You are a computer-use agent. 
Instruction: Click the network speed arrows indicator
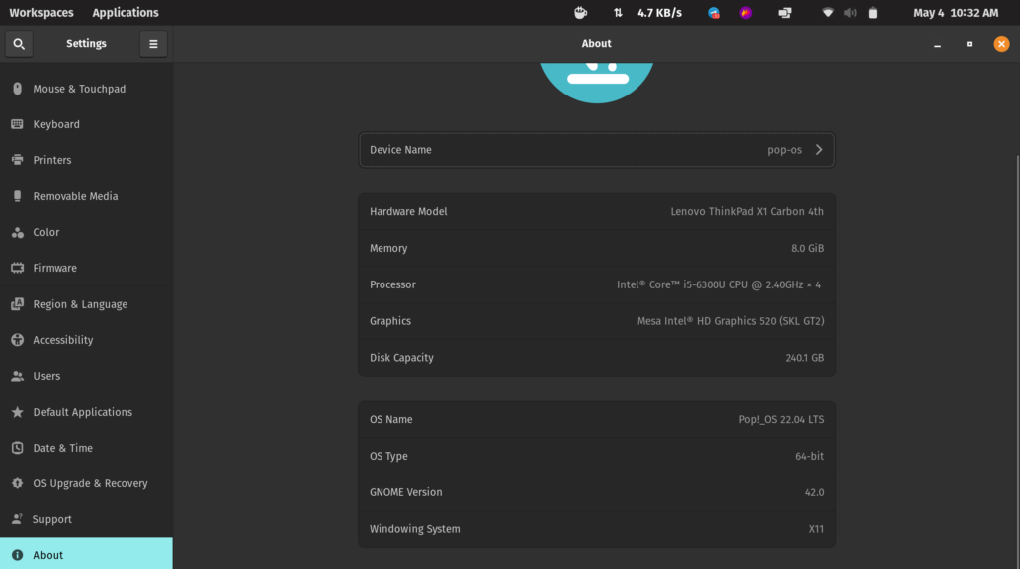[x=618, y=12]
